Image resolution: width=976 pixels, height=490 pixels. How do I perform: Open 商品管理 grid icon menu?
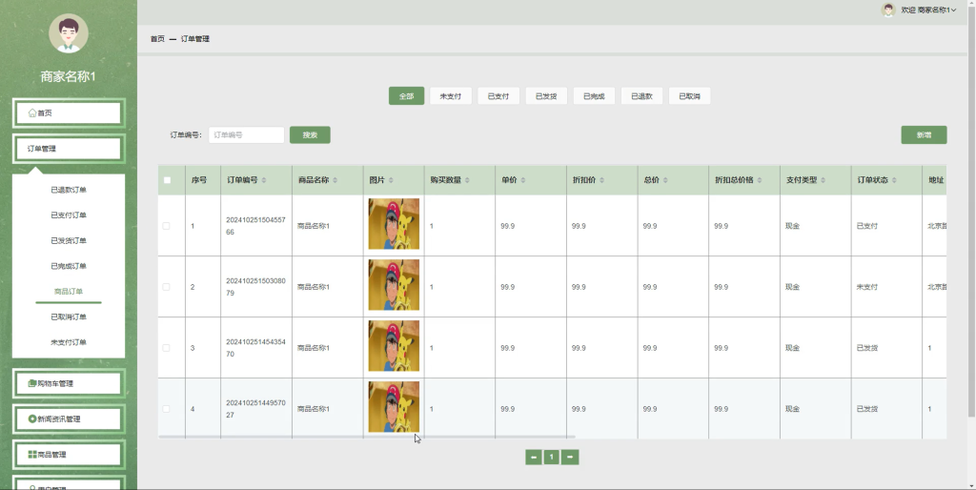pos(32,455)
